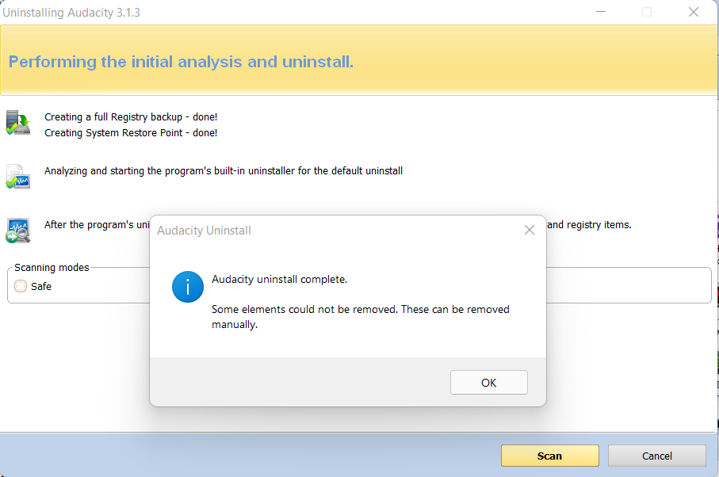Click the Scan button
719x477 pixels.
[x=550, y=456]
